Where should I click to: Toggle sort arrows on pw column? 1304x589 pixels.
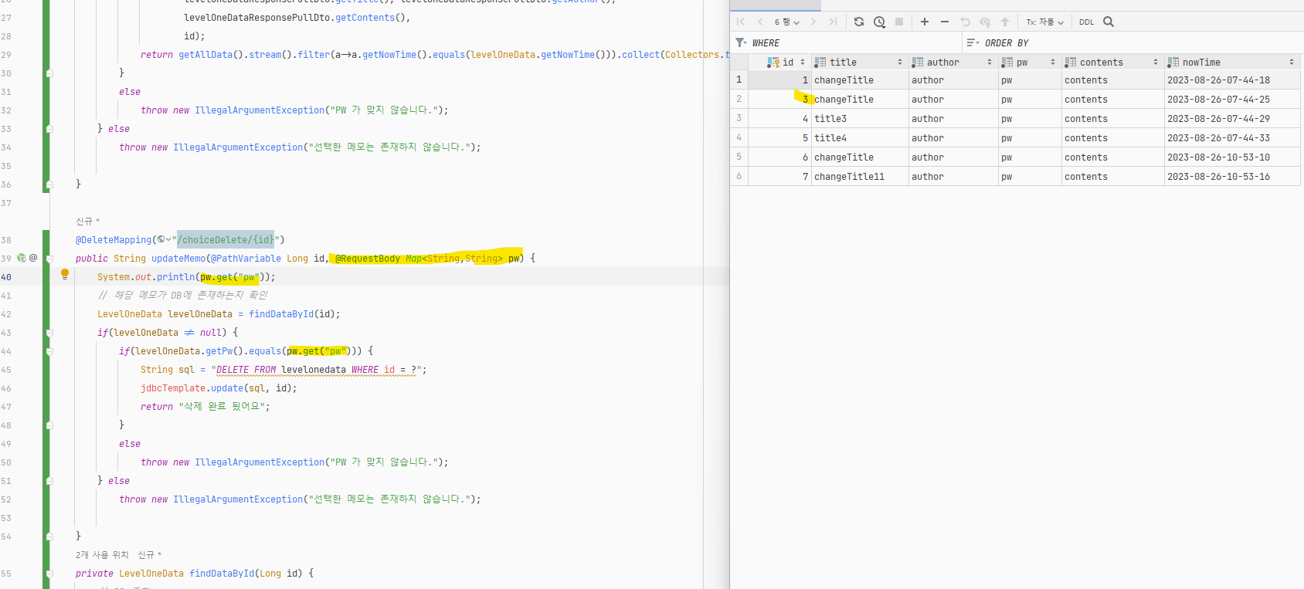[1053, 62]
